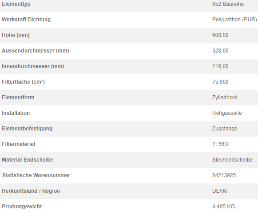Click the Blechendscheibe material value
Screen dimensions: 258x211
[232, 160]
